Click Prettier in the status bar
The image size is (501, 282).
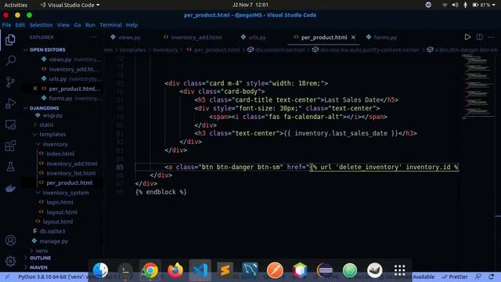point(456,277)
